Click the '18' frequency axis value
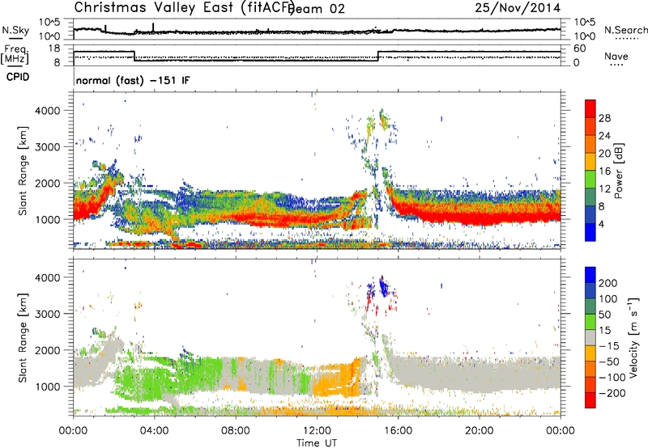Screen dimensions: 648x448 pos(54,49)
